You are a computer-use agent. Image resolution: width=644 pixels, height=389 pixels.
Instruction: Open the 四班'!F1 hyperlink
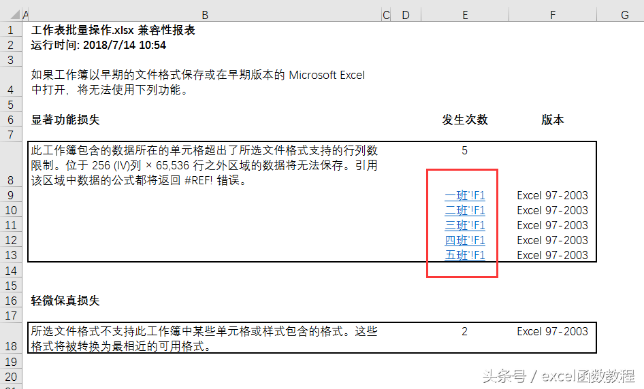point(464,240)
